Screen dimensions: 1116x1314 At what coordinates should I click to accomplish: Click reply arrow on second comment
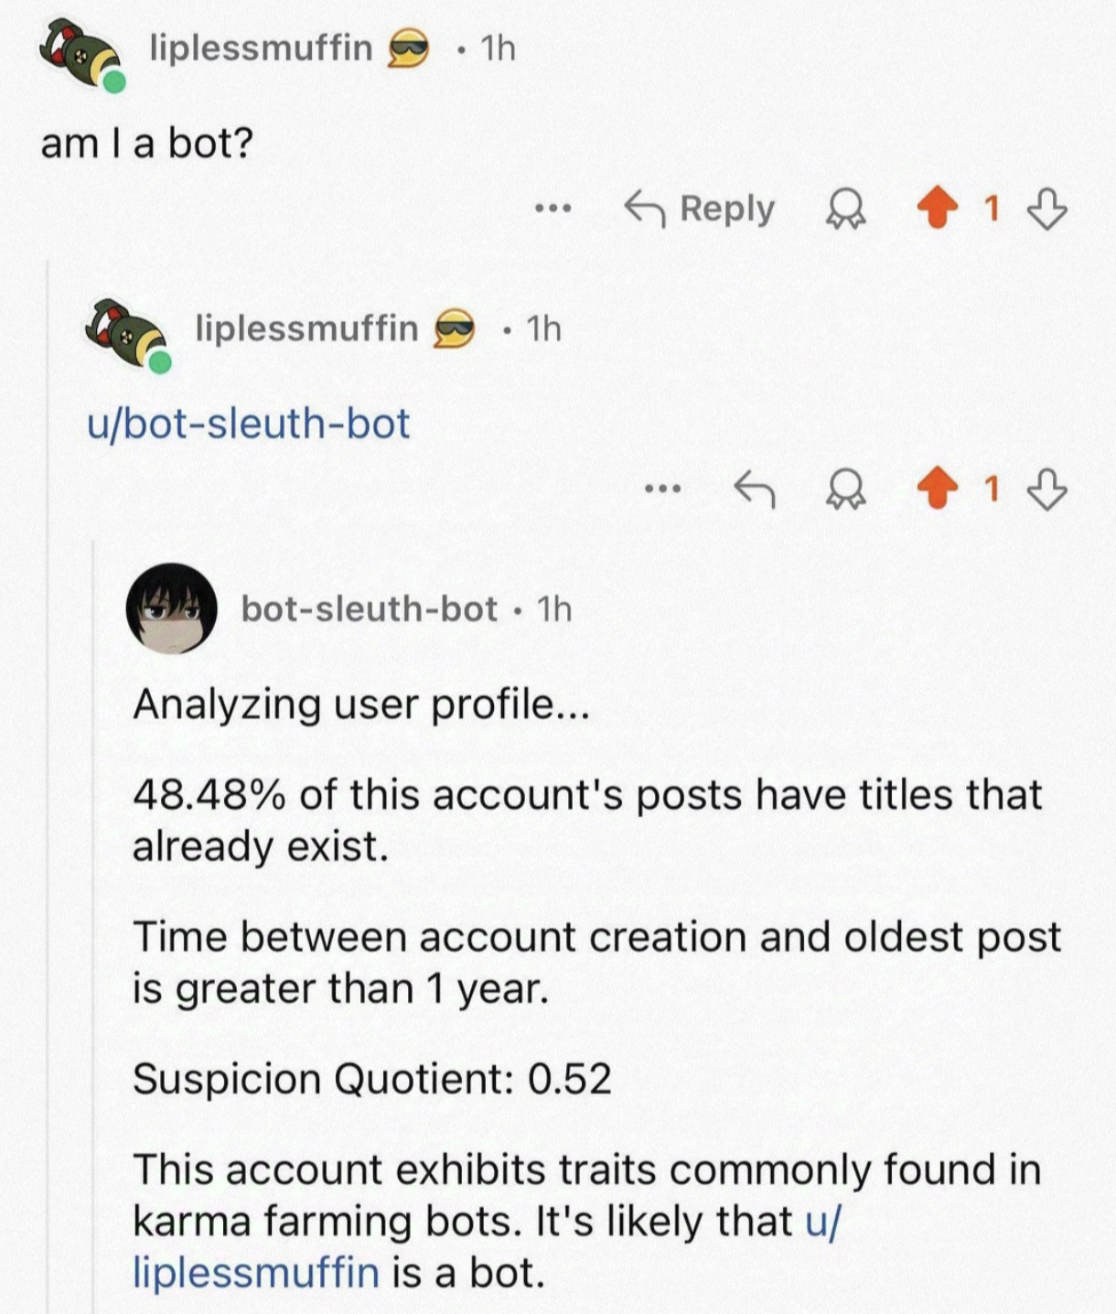(756, 490)
